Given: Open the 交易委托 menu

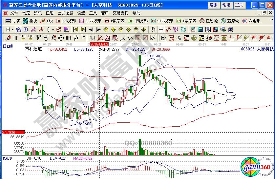Looking at the screenshot, I should (120, 13).
